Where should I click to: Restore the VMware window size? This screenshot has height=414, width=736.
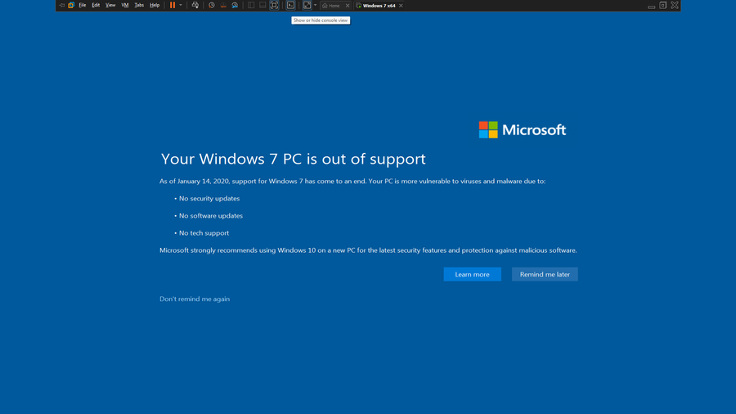662,5
